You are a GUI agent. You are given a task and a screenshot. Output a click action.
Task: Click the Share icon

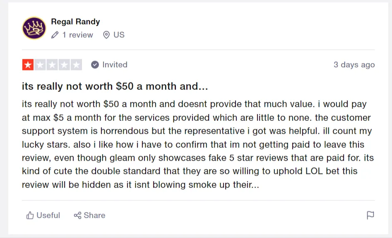[x=77, y=215]
